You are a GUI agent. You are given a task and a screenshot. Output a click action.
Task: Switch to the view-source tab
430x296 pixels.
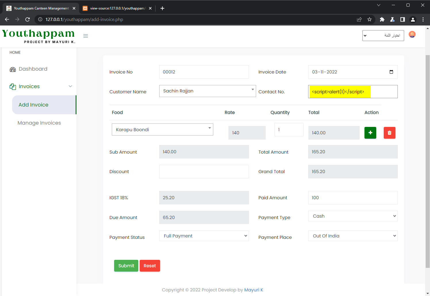point(117,8)
